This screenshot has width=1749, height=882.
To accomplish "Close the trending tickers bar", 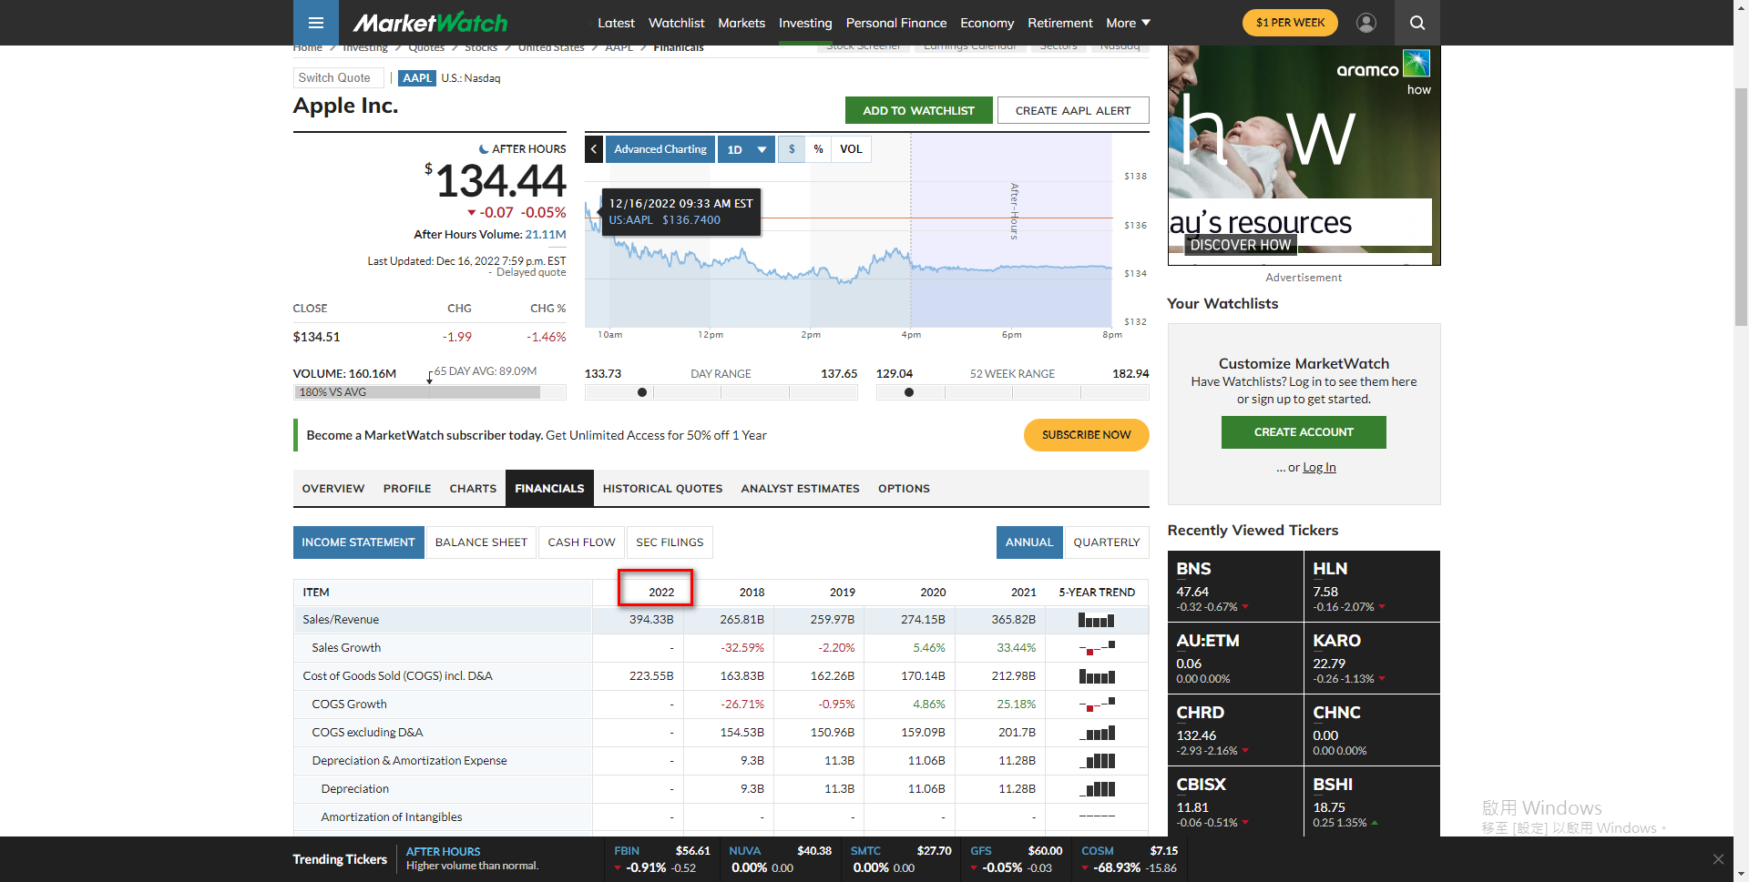I will click(x=1717, y=859).
